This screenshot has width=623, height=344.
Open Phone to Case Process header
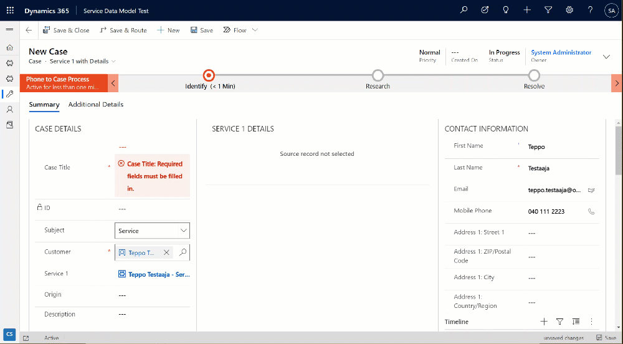coord(64,83)
